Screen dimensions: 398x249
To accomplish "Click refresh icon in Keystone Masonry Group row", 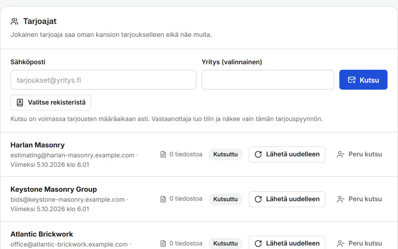I will point(258,199).
